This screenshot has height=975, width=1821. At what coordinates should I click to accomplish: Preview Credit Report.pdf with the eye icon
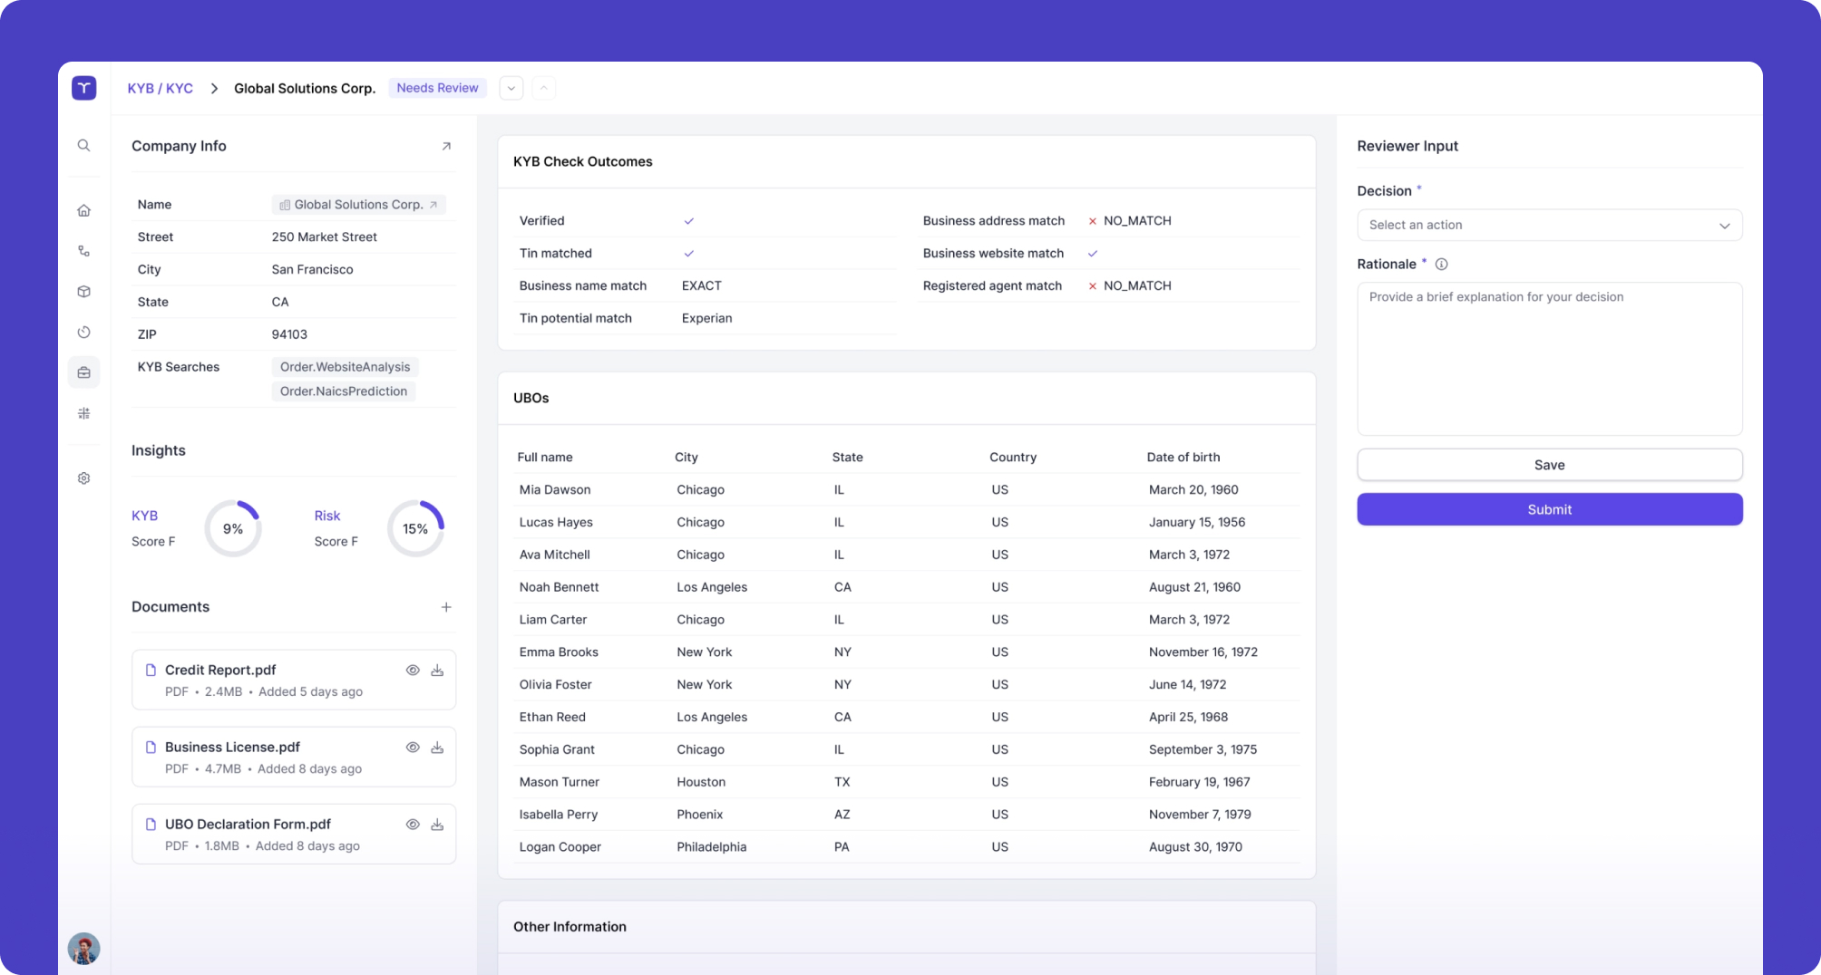[x=413, y=671]
